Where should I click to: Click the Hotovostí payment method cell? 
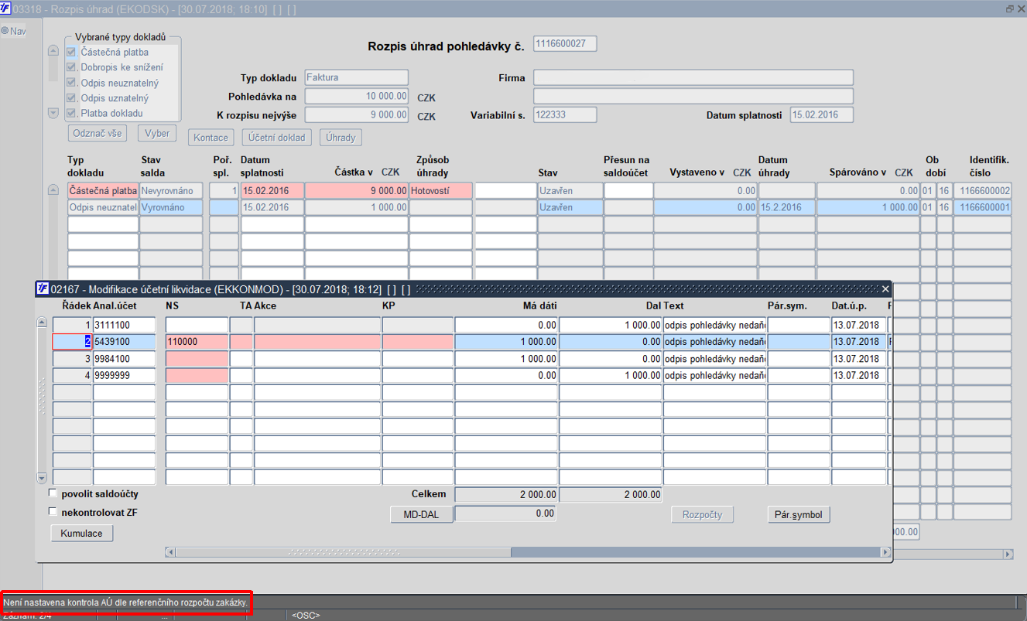click(x=440, y=190)
